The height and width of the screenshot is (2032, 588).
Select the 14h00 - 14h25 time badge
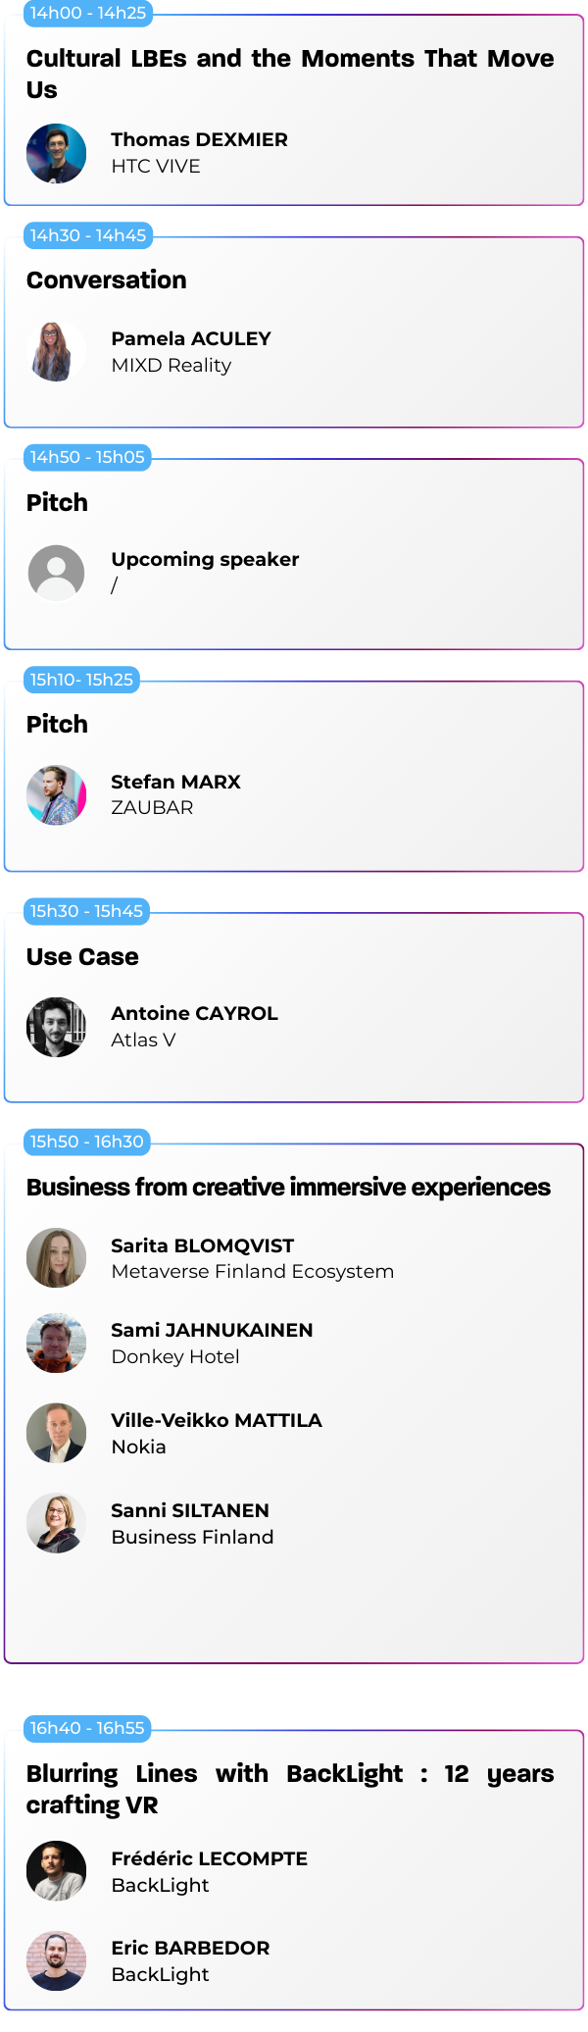coord(87,13)
